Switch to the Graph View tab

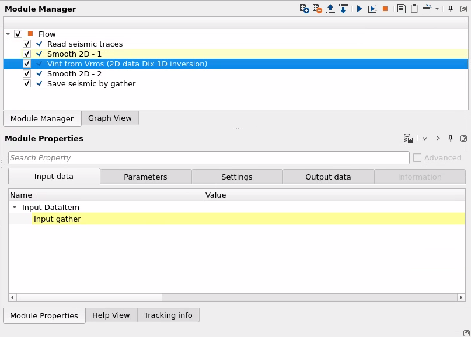(x=110, y=118)
